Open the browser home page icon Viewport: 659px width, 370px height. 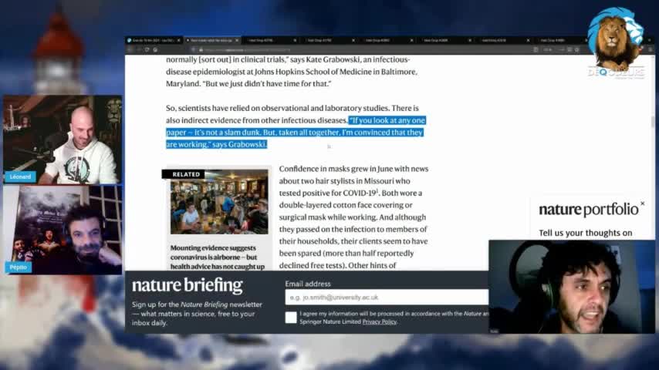(x=156, y=49)
